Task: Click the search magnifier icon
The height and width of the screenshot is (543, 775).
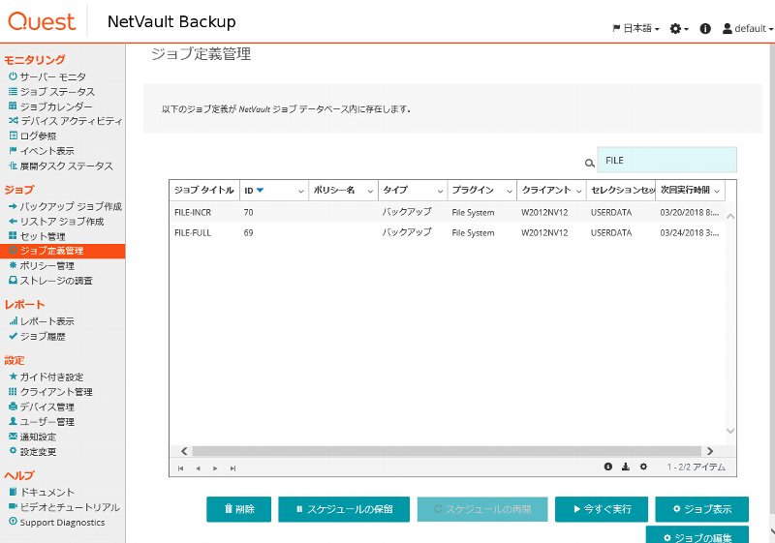Action: [589, 163]
